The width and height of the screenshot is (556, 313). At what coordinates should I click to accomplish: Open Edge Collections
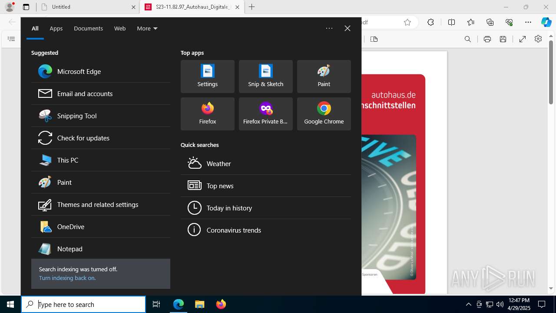(490, 22)
